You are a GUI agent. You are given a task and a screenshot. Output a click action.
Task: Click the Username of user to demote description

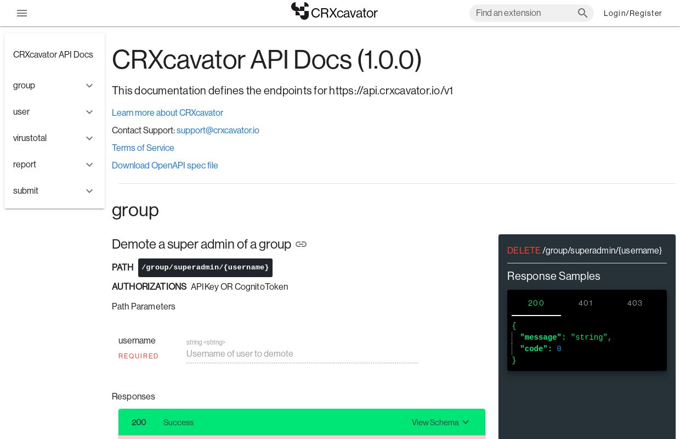pyautogui.click(x=240, y=353)
